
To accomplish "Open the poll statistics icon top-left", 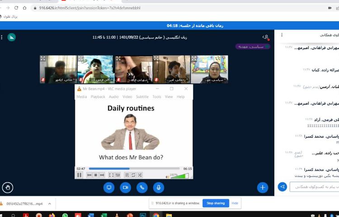I will click(x=11, y=37).
